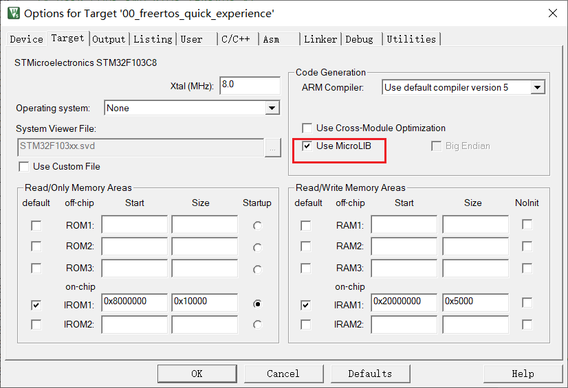Click the IRAM2 Size field
568x388 pixels.
(x=475, y=324)
